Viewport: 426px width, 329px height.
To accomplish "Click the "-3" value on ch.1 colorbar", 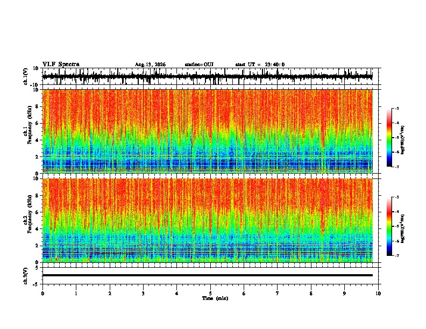I will pos(396,109).
